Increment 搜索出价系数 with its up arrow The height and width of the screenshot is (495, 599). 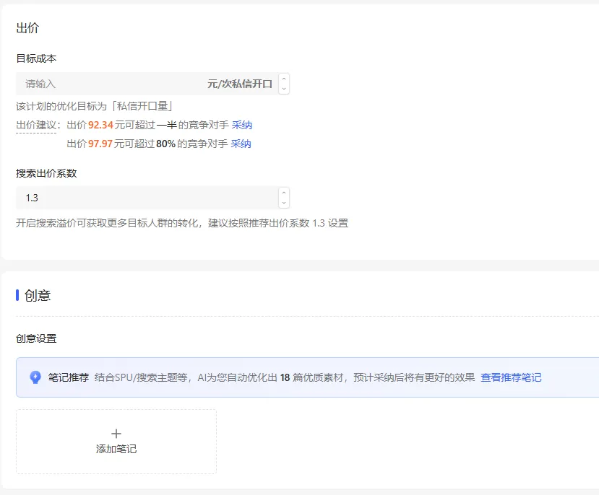283,193
